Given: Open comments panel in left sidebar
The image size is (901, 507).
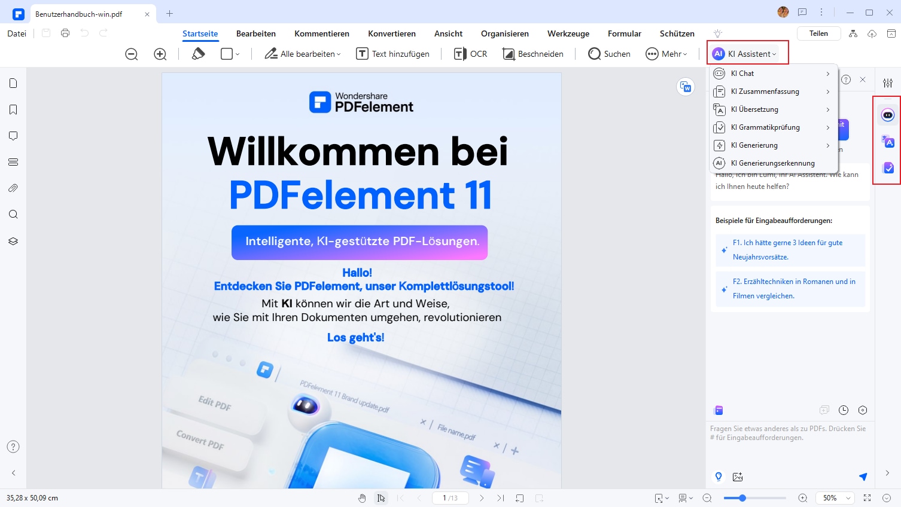Looking at the screenshot, I should tap(13, 136).
